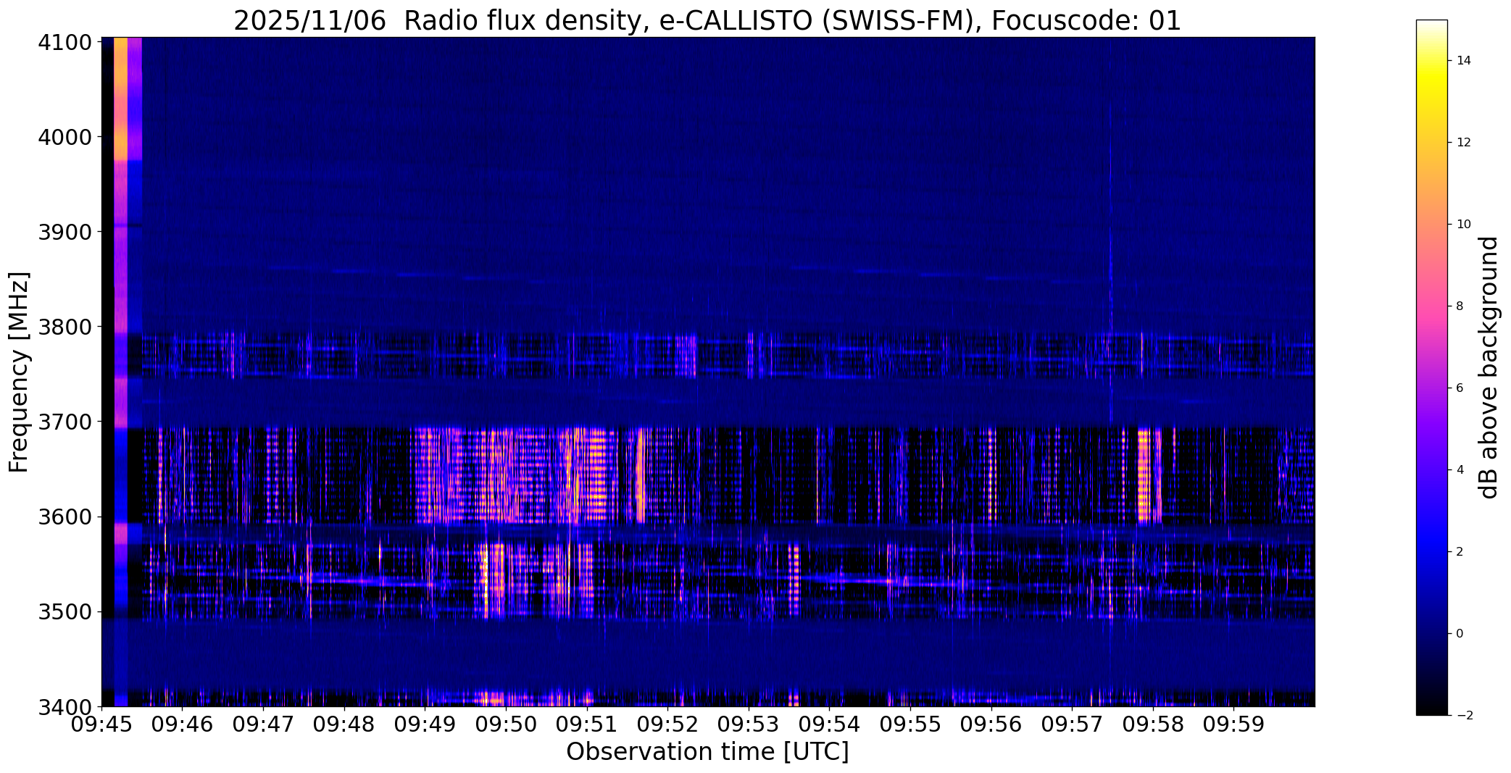
Task: Click the 09:54 time tick label
Action: click(829, 724)
